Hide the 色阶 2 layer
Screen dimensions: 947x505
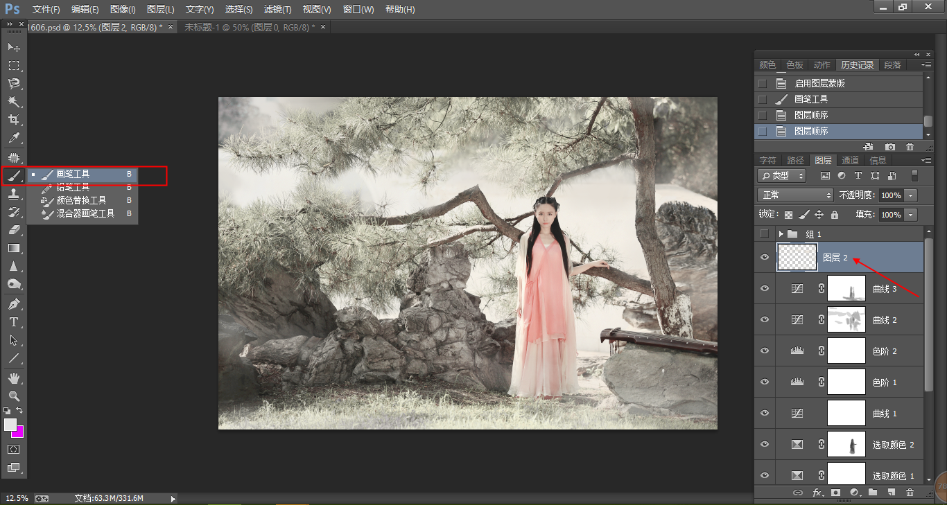(765, 351)
